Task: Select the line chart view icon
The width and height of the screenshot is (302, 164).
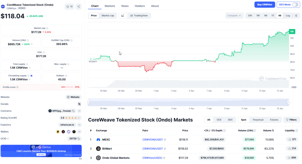Action: click(123, 15)
